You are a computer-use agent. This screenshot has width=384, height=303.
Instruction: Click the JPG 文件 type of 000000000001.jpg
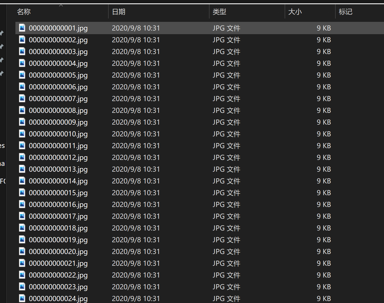coord(226,28)
